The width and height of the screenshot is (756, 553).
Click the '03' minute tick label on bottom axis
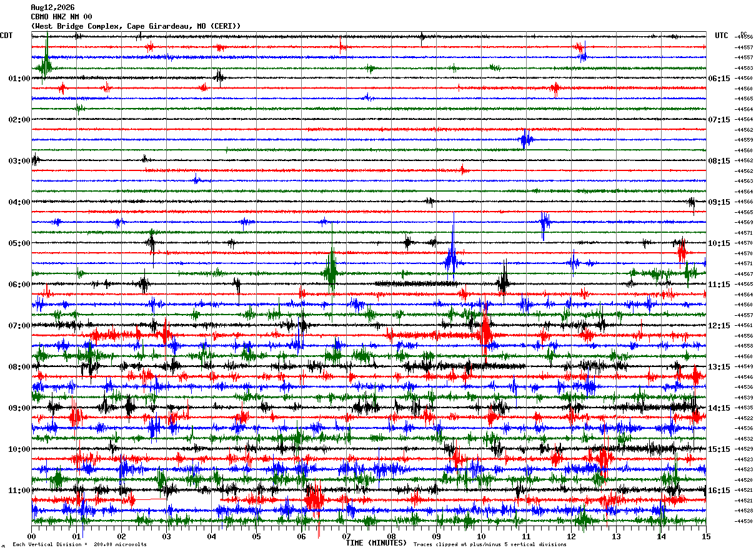pyautogui.click(x=167, y=537)
